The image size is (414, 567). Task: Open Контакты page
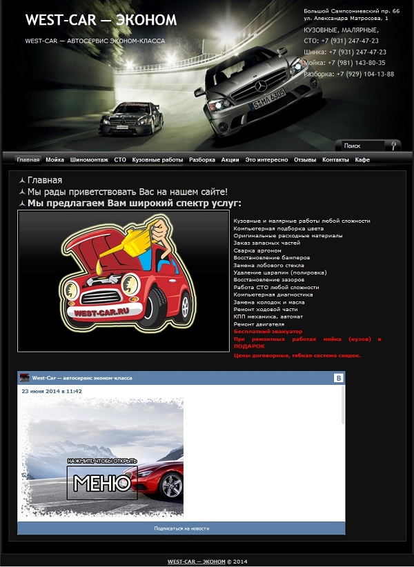[335, 159]
